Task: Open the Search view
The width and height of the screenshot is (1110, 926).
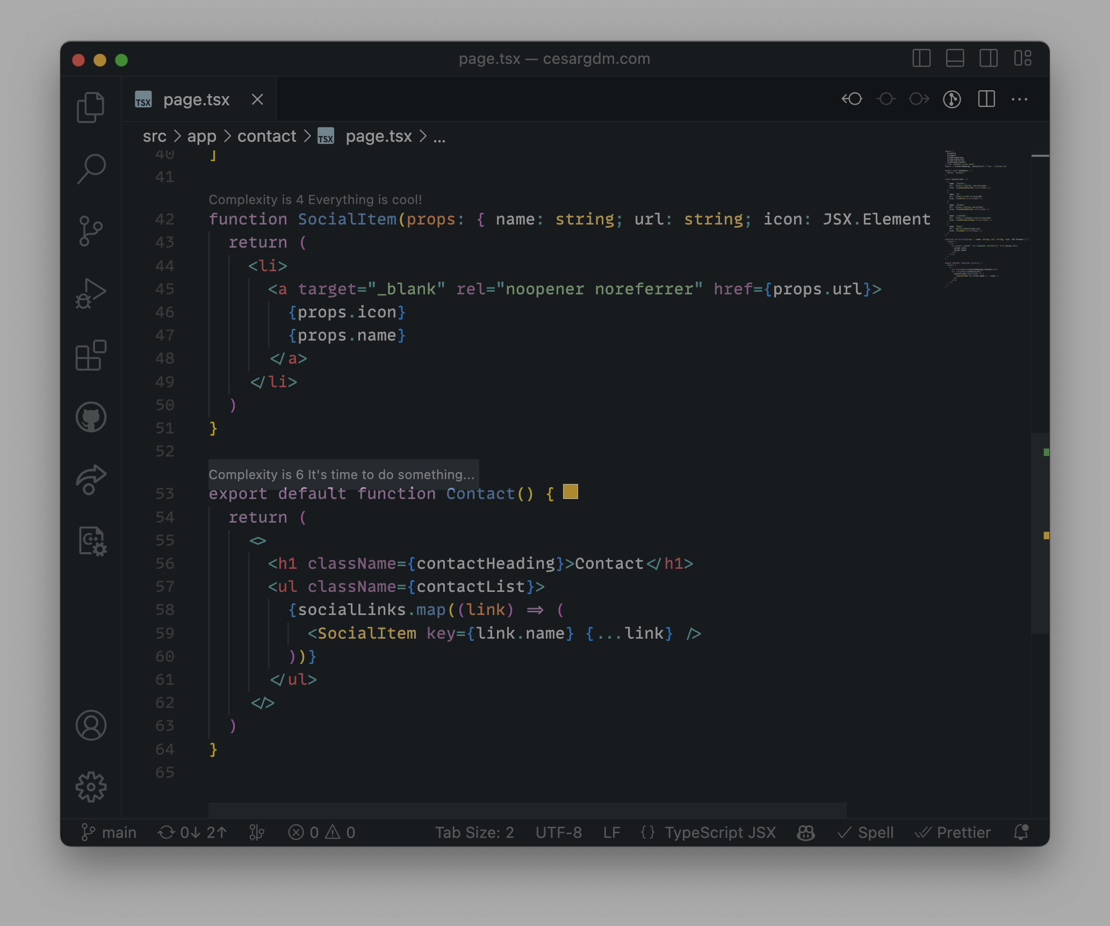Action: tap(91, 169)
